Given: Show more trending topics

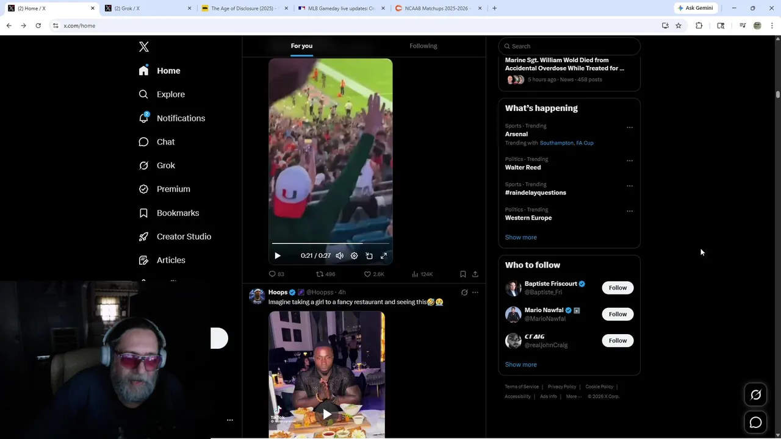Looking at the screenshot, I should tap(521, 237).
